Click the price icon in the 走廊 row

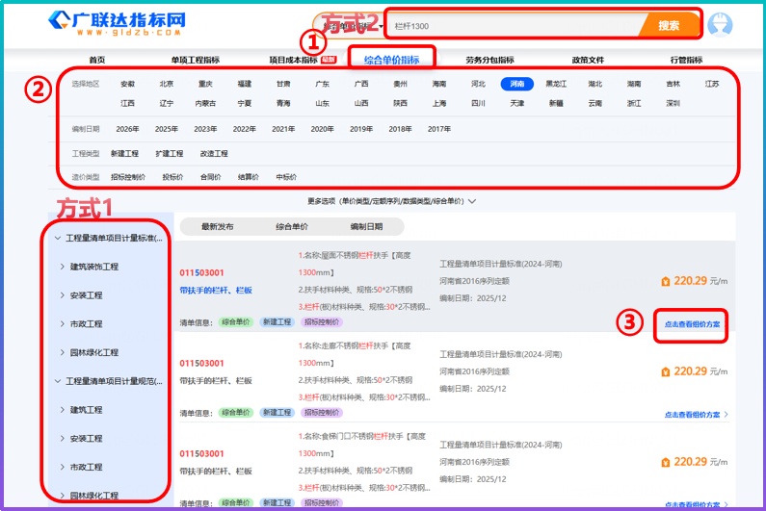click(x=666, y=371)
